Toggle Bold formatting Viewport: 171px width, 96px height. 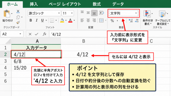tap(31, 20)
